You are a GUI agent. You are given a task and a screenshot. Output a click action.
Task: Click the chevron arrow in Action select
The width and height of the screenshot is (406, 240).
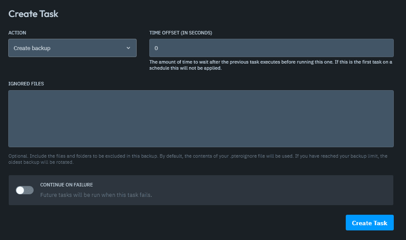[x=128, y=48]
